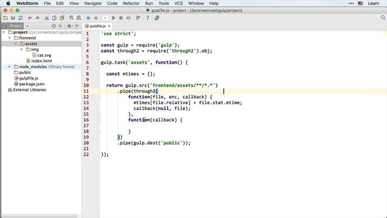Open the VCS menu

point(178,3)
